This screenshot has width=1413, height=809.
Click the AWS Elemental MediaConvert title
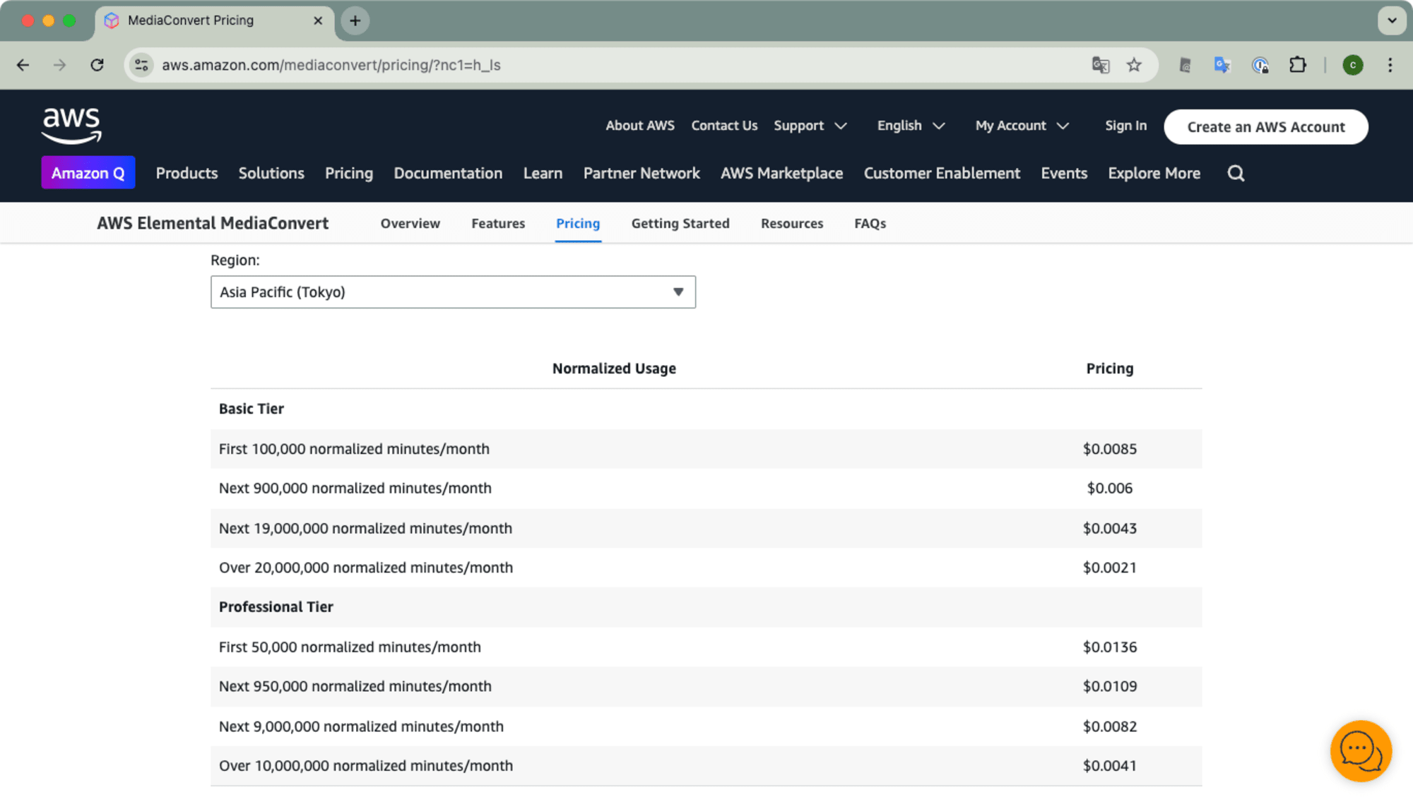(x=213, y=224)
